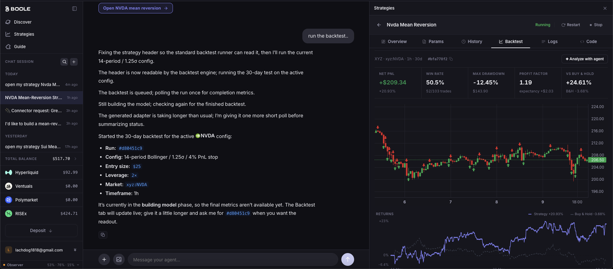
Task: Attach image to message icon
Action: (x=119, y=259)
